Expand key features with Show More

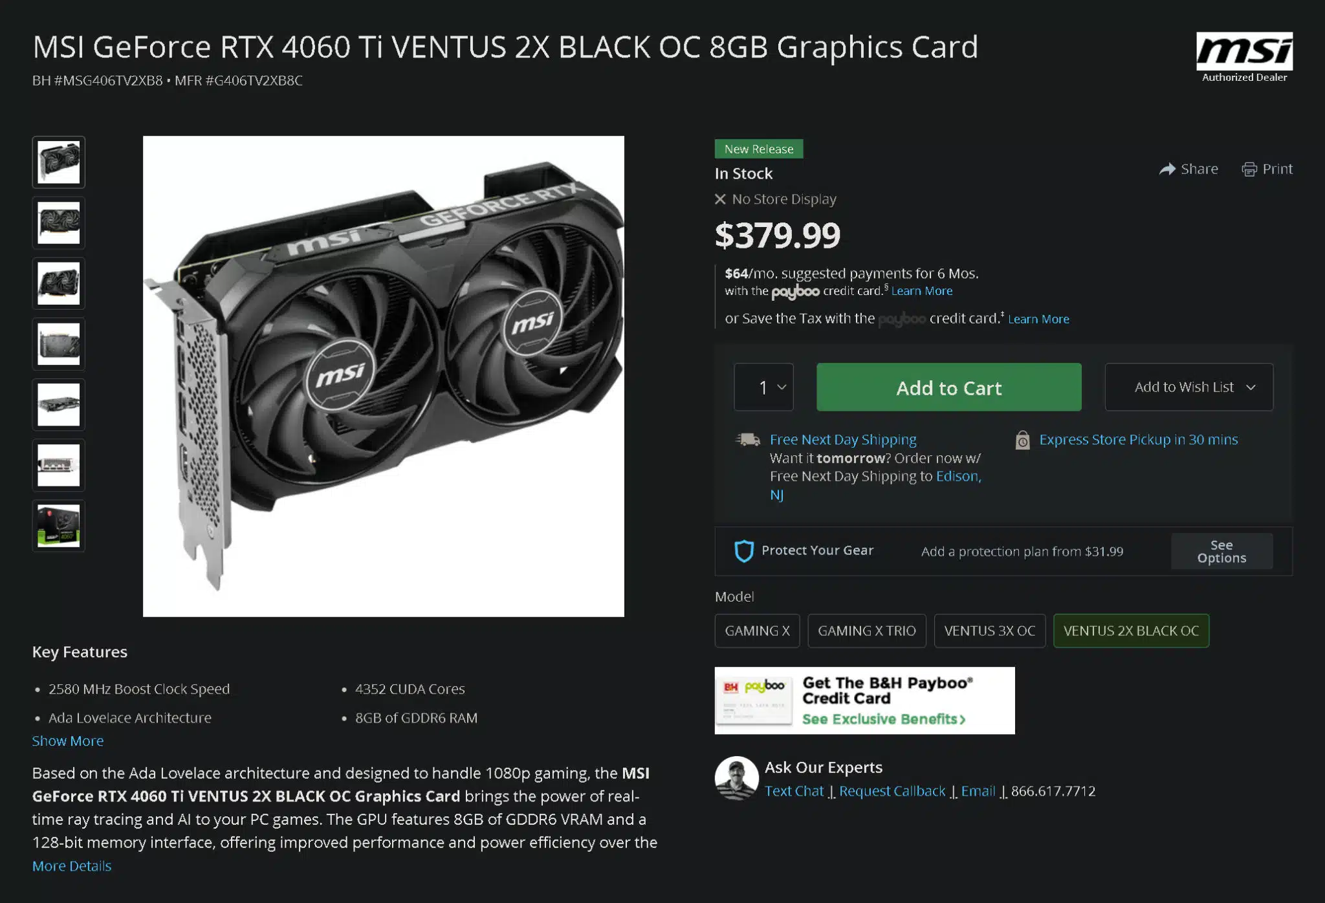pos(68,741)
